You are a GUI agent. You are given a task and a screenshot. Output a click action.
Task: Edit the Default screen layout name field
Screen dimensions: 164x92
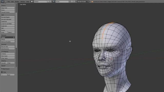[40, 2]
